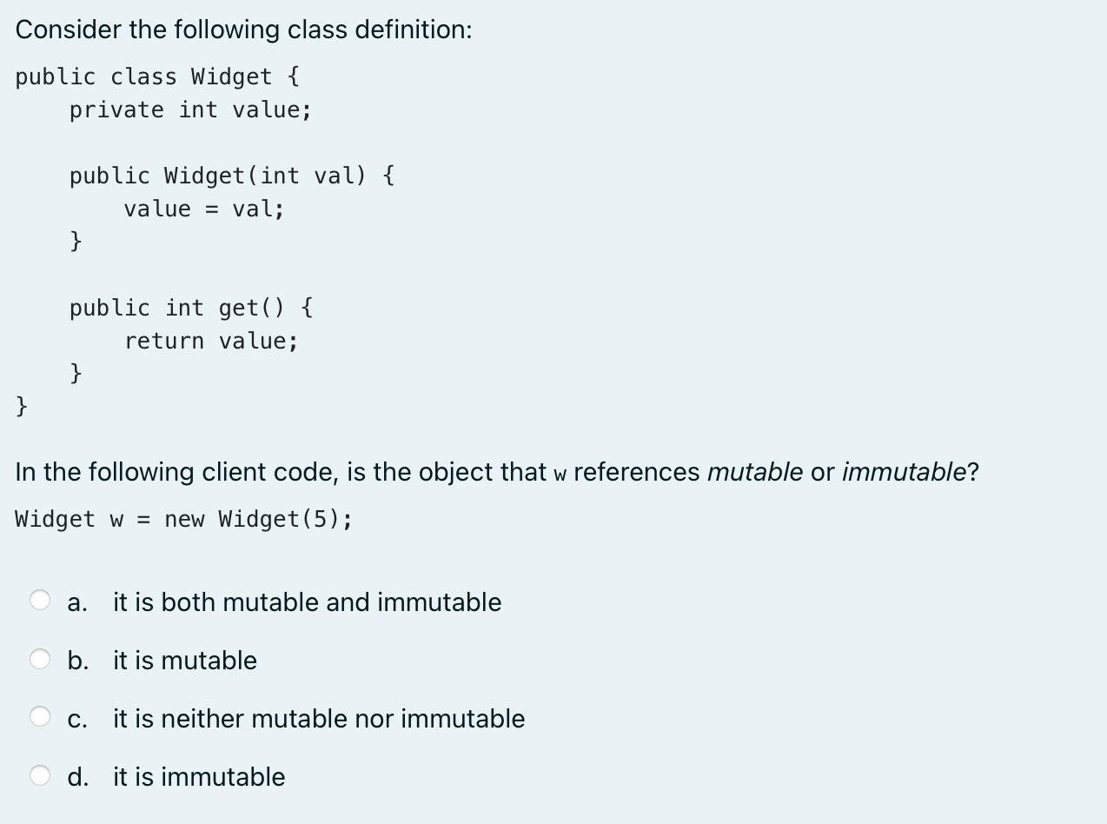Viewport: 1107px width, 824px height.
Task: Click the option label 'c.'
Action: [77, 719]
